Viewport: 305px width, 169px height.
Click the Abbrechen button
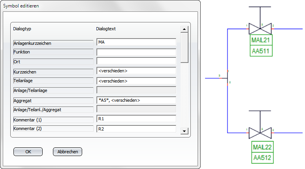68,152
